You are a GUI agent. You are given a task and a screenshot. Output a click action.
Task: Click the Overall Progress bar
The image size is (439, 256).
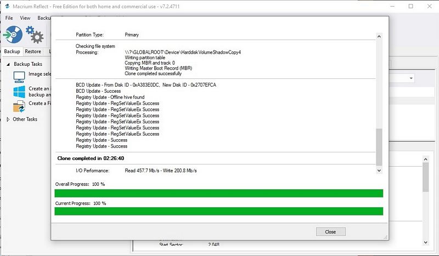coord(218,194)
